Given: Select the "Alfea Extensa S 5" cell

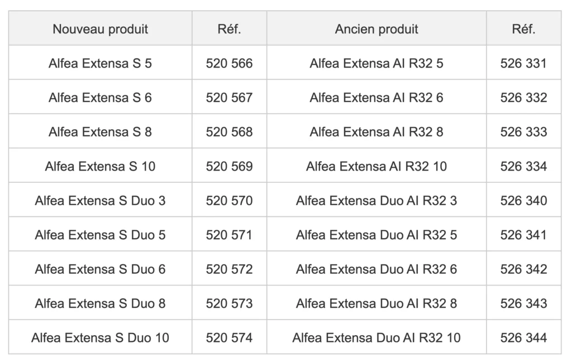Looking at the screenshot, I should click(x=101, y=63).
